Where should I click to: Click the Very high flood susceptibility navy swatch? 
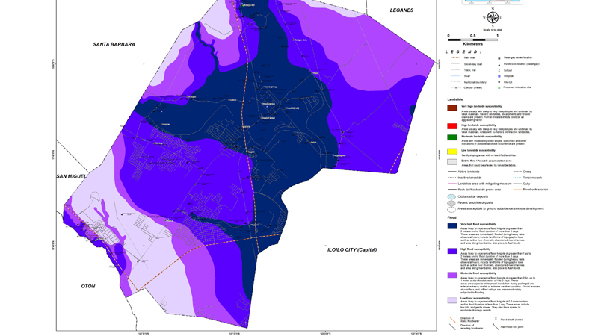(452, 225)
